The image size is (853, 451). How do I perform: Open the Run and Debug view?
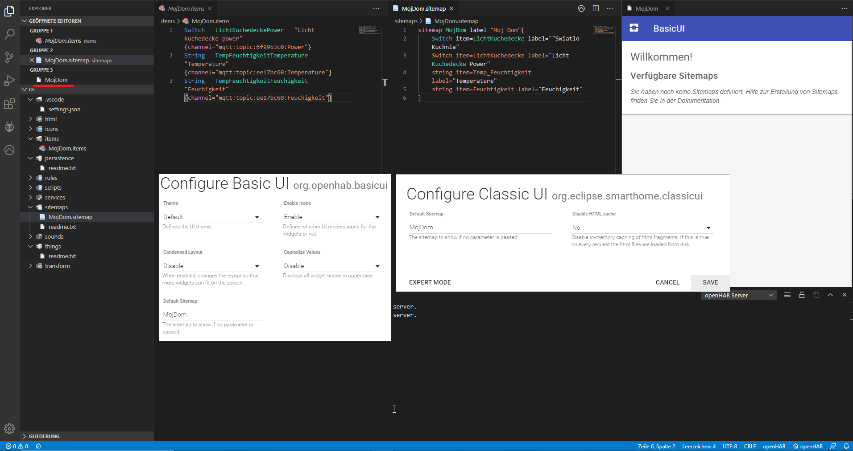pos(9,81)
